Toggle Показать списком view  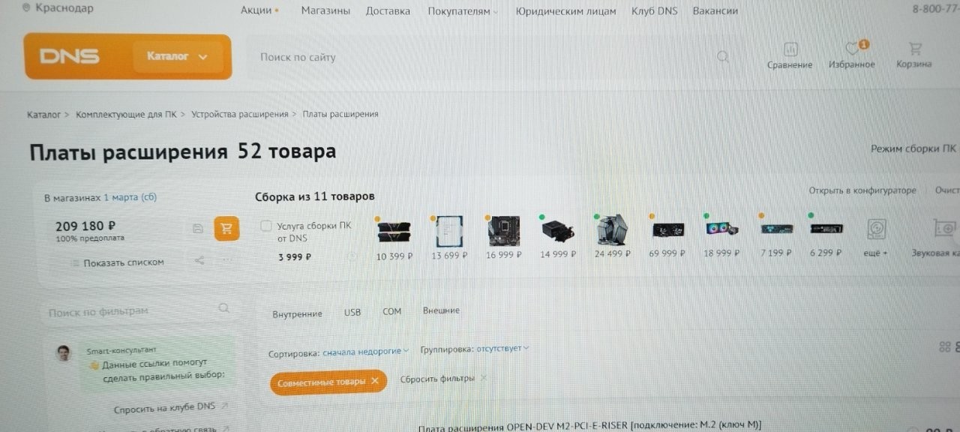117,263
